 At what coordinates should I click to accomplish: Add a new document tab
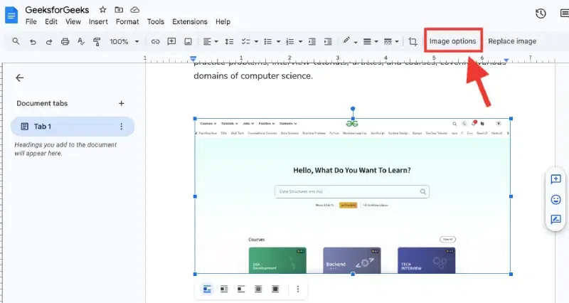(121, 103)
